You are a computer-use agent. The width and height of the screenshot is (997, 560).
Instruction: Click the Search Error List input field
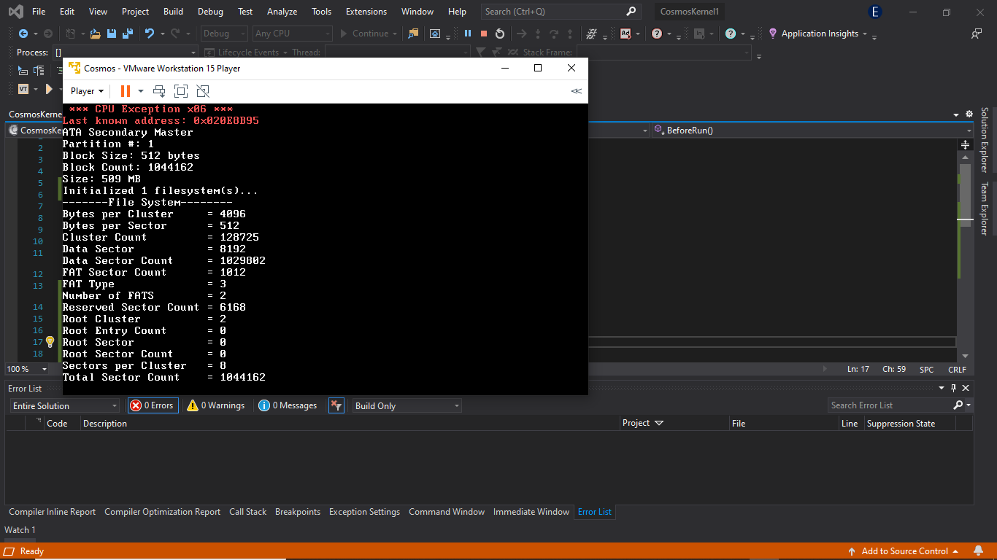tap(894, 405)
